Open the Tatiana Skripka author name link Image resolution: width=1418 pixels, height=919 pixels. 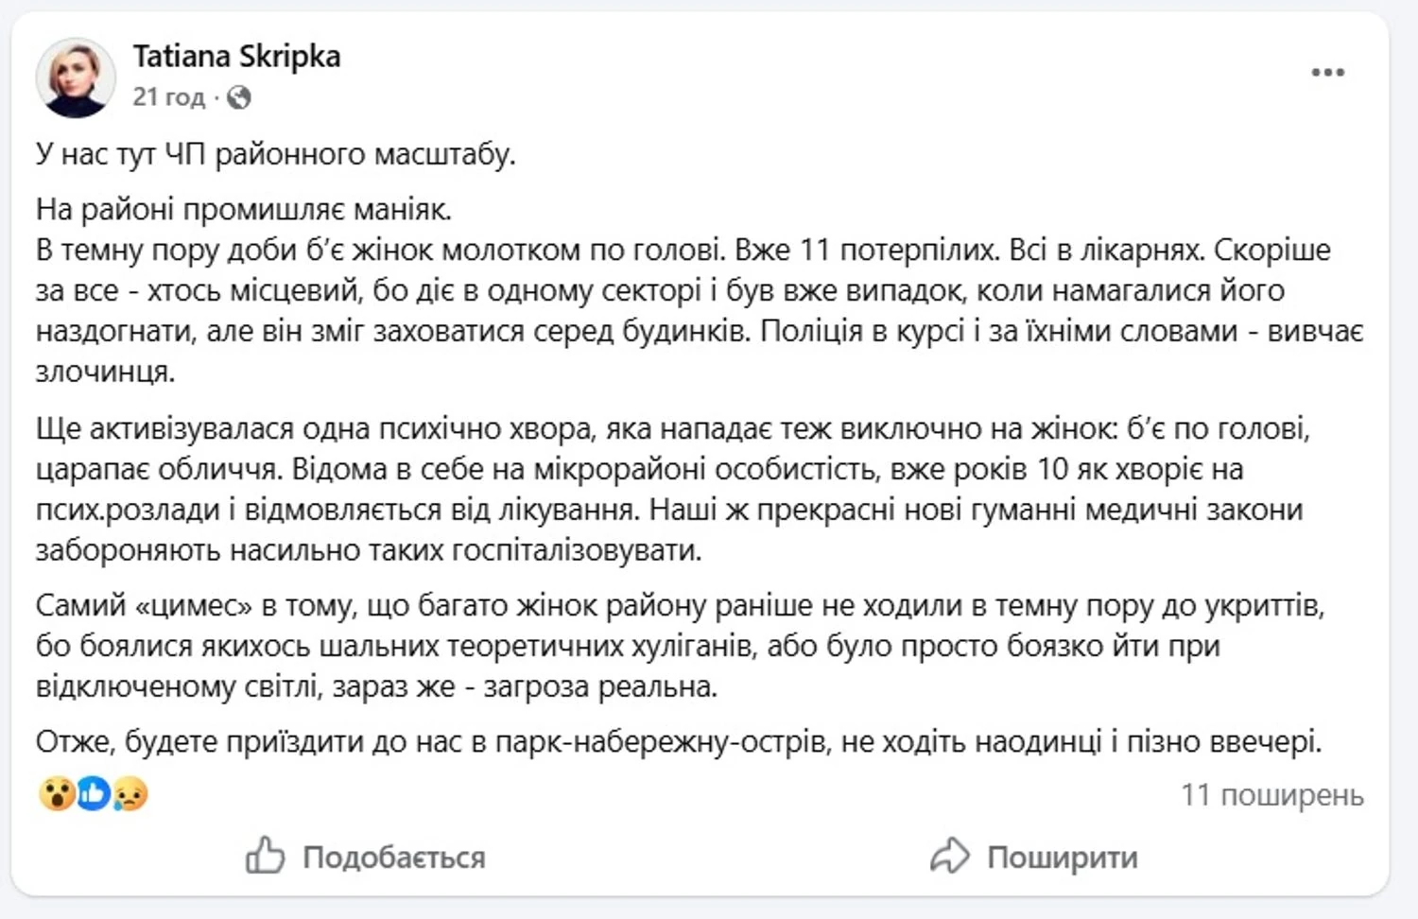click(236, 57)
